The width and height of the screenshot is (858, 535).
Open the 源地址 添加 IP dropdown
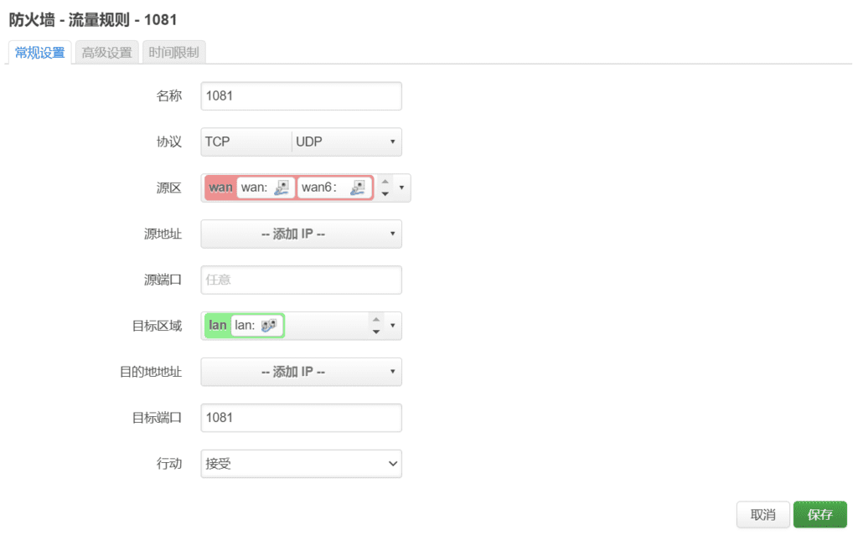[x=300, y=234]
